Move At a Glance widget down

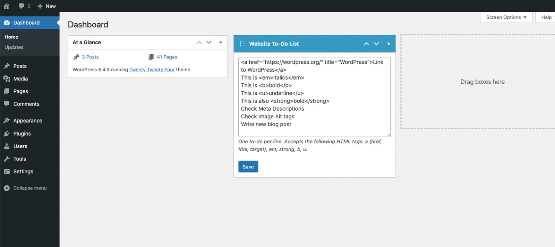tap(209, 42)
